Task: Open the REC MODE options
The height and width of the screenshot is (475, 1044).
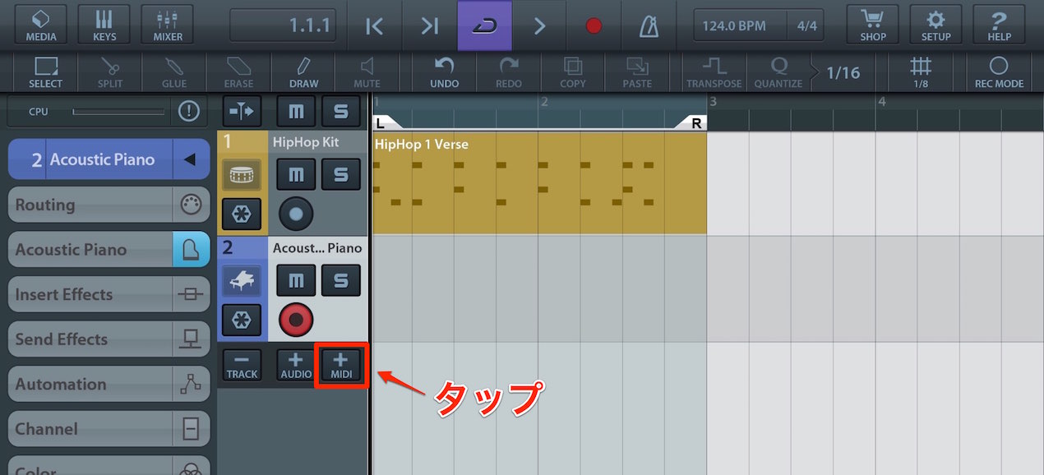Action: [999, 72]
